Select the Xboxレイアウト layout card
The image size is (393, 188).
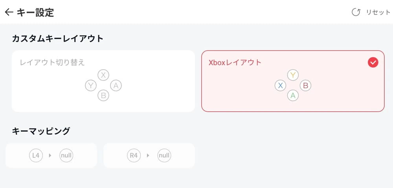(293, 81)
